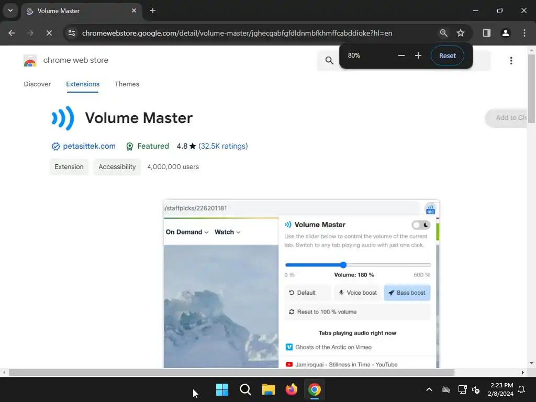This screenshot has width=536, height=402.
Task: Open the tab search dropdown arrow
Action: point(10,10)
